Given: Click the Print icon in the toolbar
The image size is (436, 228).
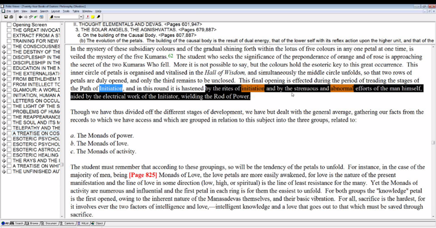Looking at the screenshot, I should click(x=11, y=17).
